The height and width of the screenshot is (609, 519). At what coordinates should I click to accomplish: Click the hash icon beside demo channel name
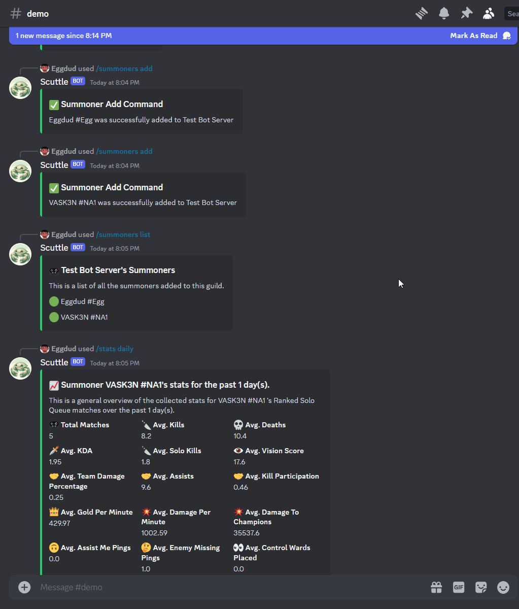(16, 14)
